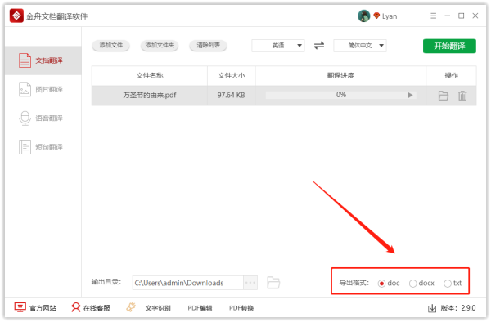Viewport: 491px width, 322px height.
Task: Open the hamburger menu in title bar
Action: click(x=433, y=16)
